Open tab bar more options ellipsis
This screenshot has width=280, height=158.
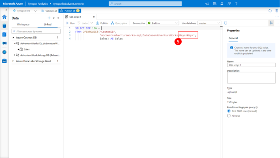point(277,17)
